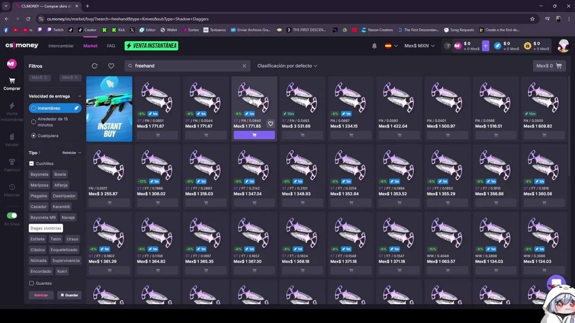Open the language flag dropdown

(x=391, y=46)
